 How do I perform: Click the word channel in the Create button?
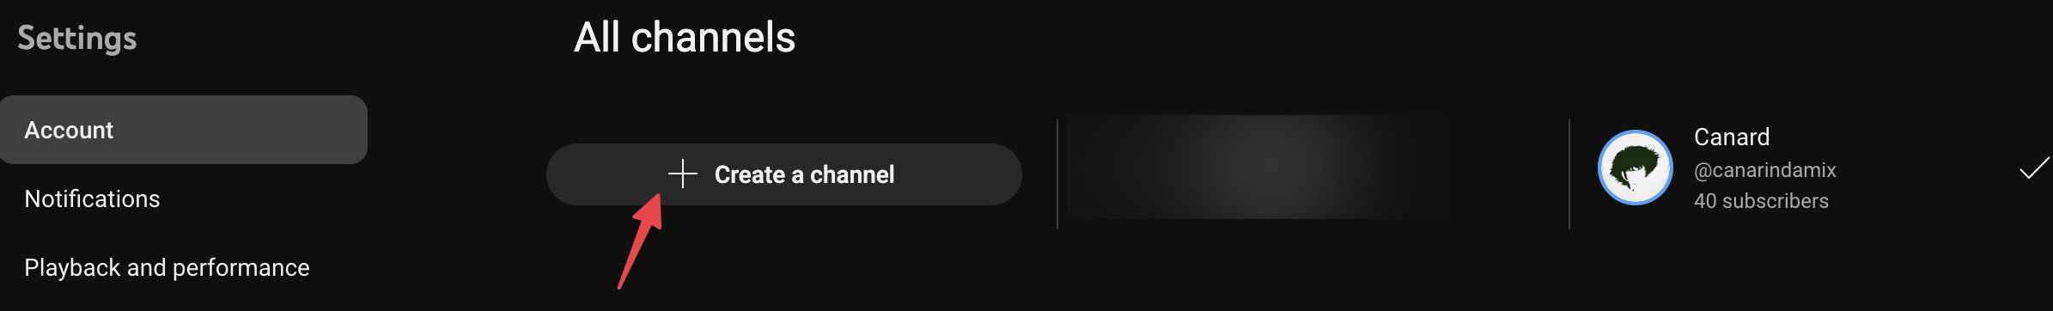click(x=852, y=174)
